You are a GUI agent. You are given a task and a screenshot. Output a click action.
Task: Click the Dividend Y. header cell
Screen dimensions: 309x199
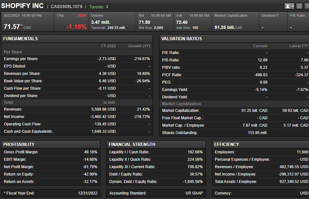click(x=270, y=15)
